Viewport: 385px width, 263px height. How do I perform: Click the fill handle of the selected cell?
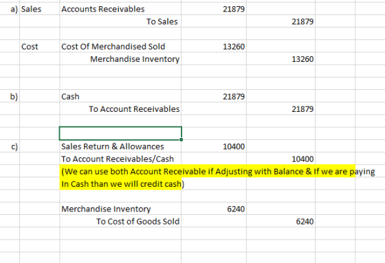(181, 139)
